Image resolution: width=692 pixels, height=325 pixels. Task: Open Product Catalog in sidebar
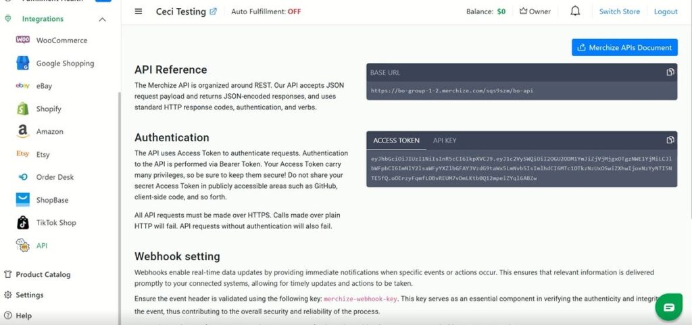click(x=43, y=275)
